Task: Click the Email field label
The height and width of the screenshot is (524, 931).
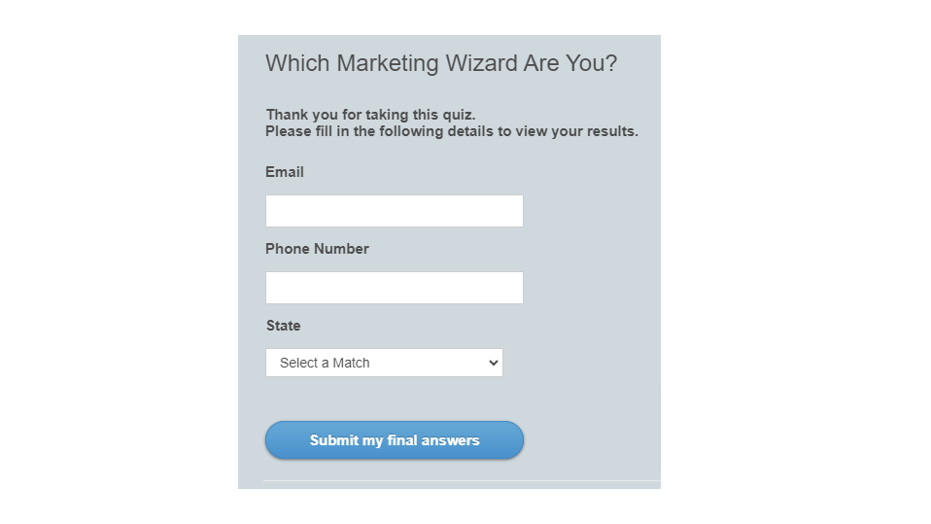Action: pyautogui.click(x=285, y=172)
